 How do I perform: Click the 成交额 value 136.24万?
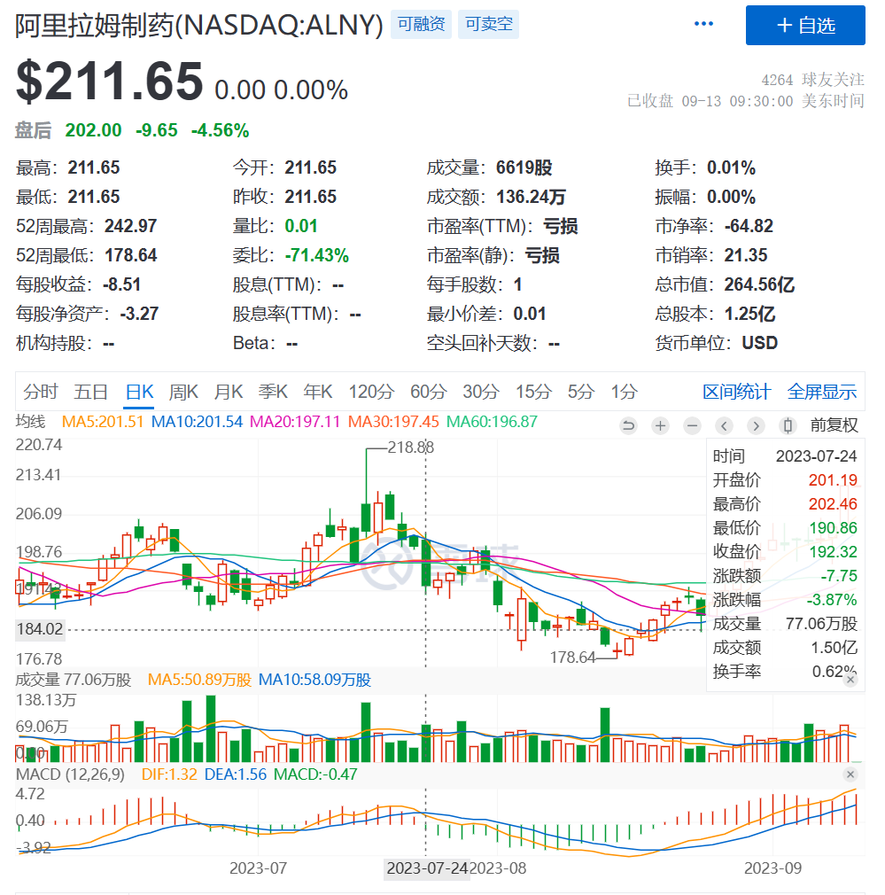tap(531, 197)
